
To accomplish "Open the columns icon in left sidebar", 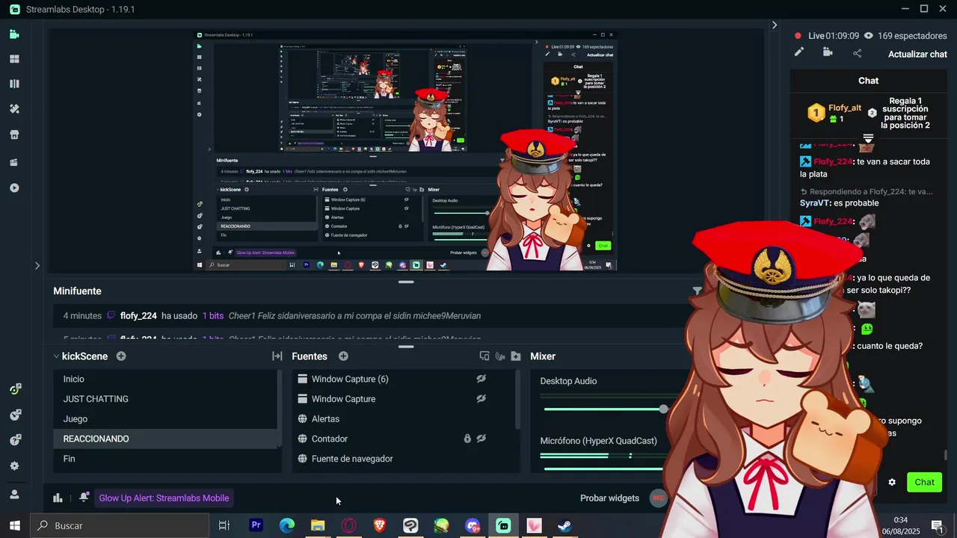I will [x=14, y=84].
